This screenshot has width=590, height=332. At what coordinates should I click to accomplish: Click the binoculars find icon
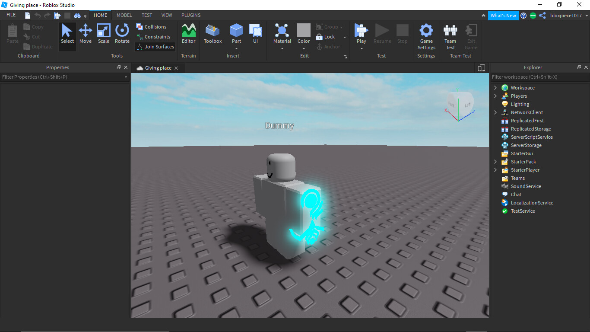(77, 16)
